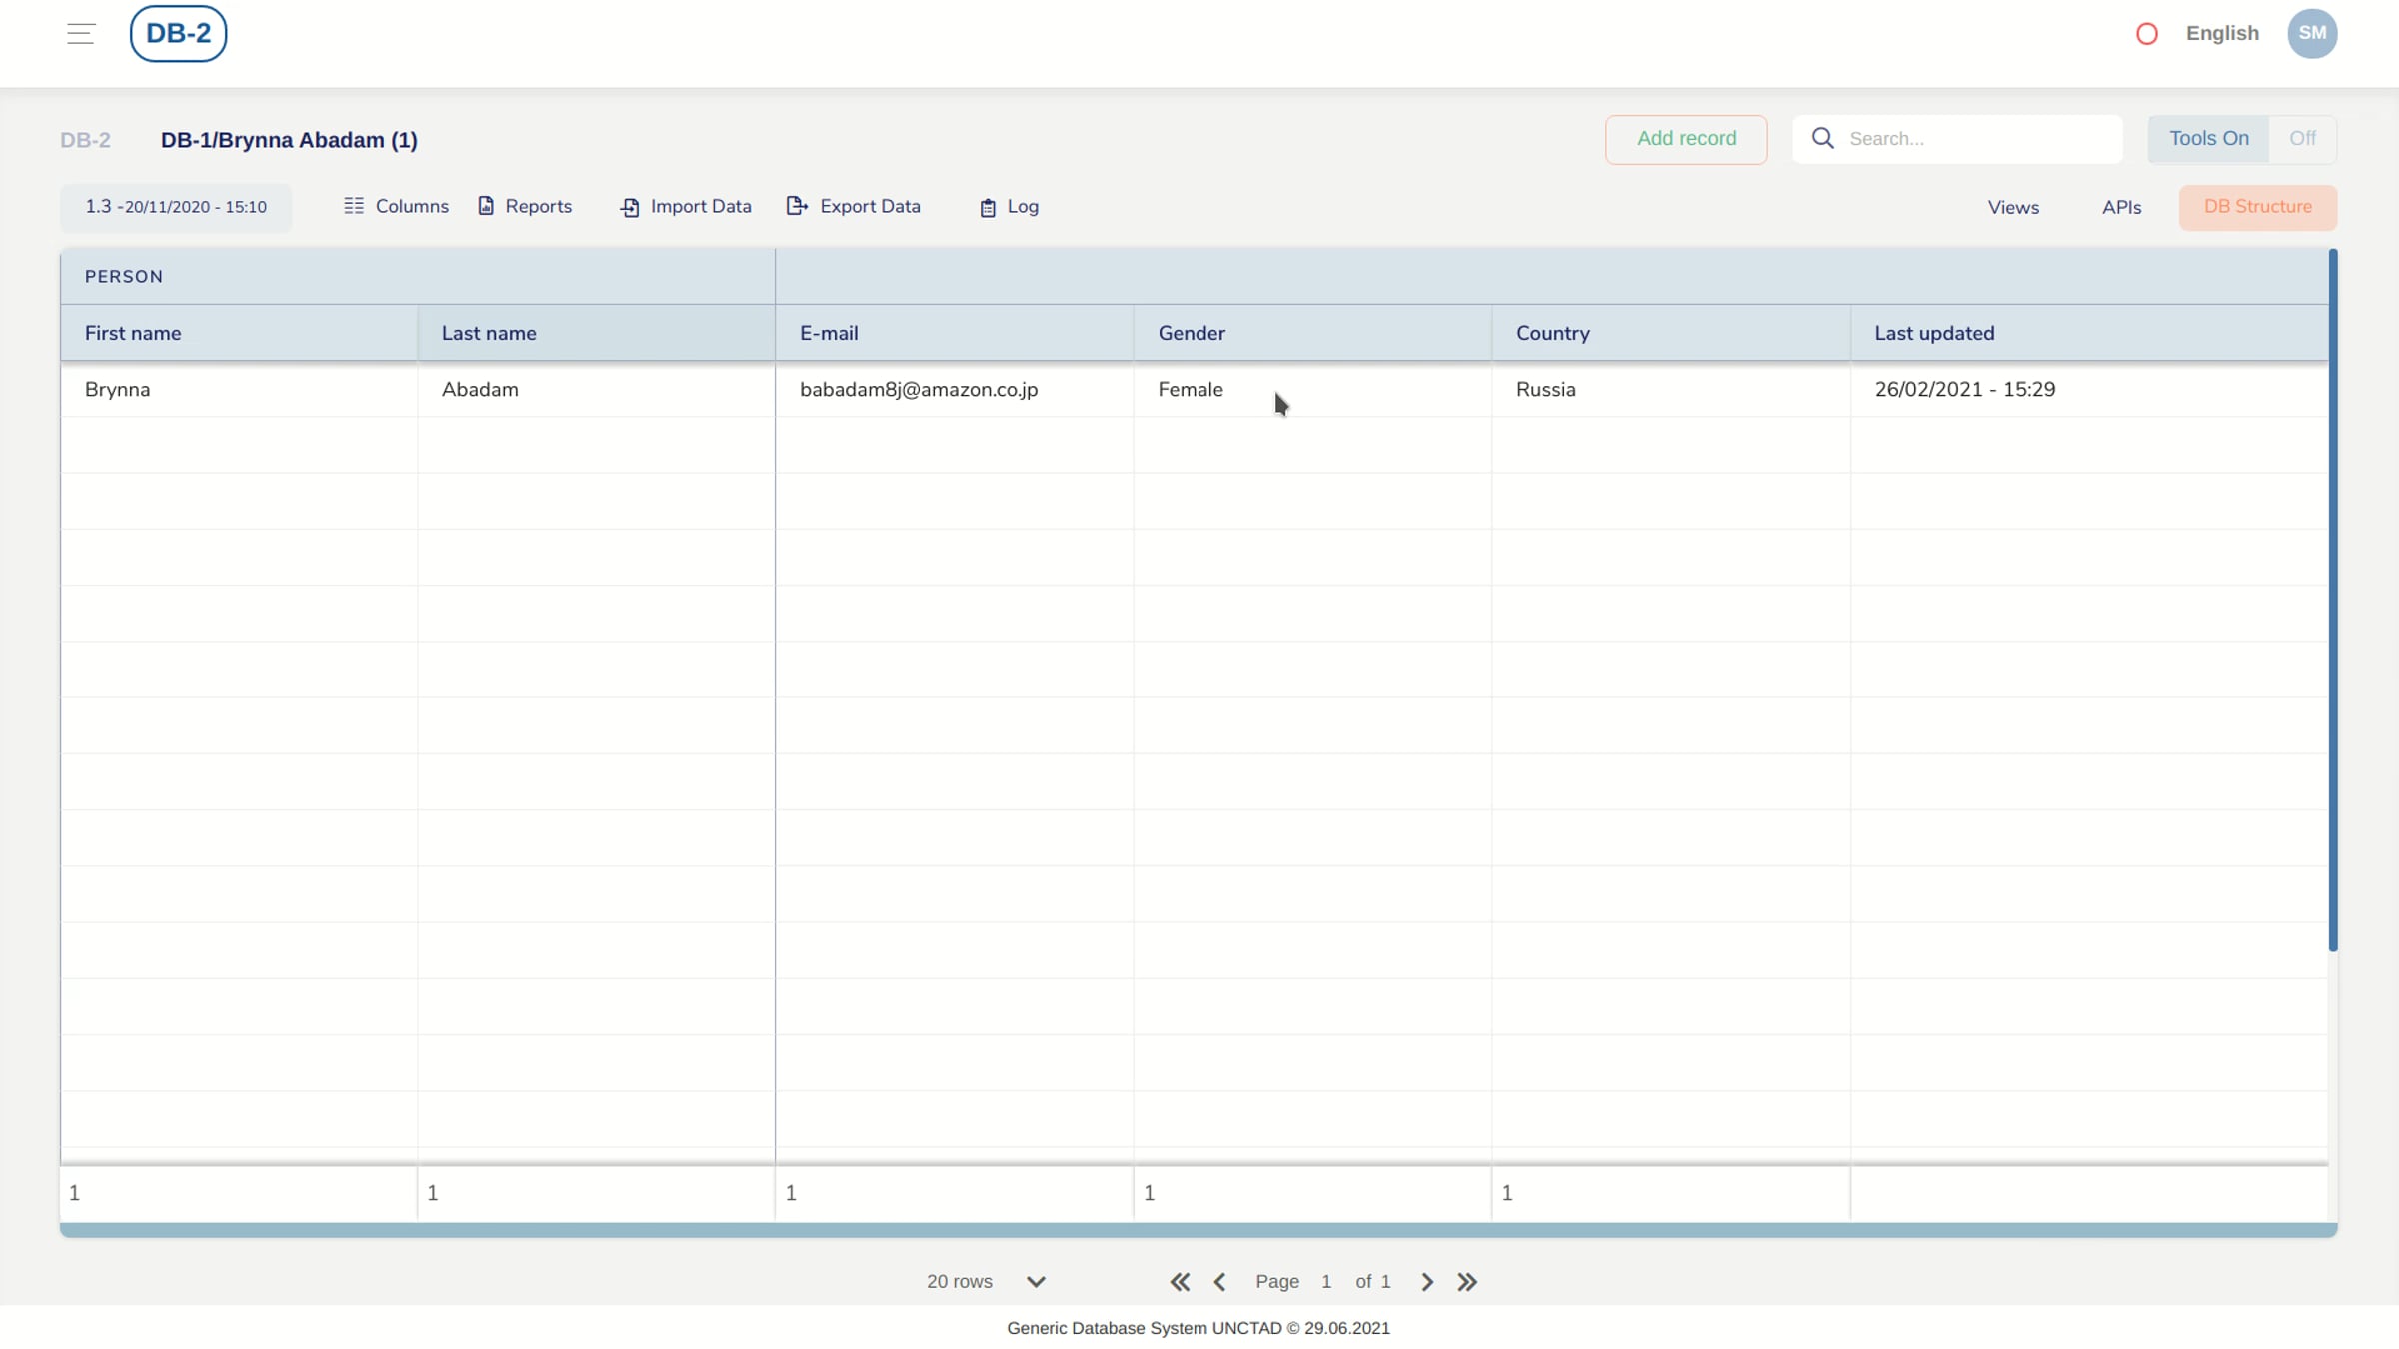Open the APIs tab

(x=2121, y=207)
